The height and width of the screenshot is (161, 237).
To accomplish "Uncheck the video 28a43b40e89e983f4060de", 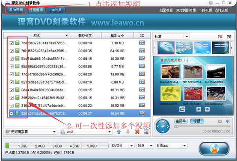I will tap(12, 90).
